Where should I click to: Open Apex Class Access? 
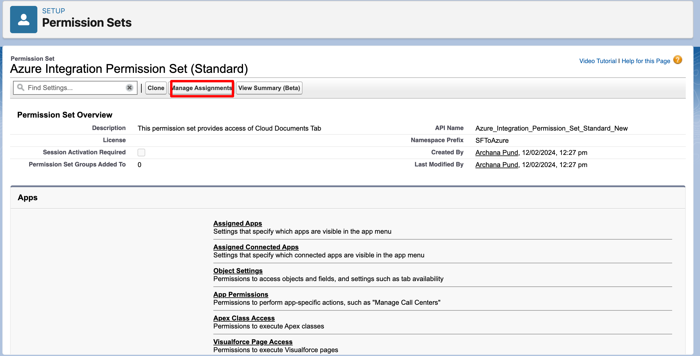click(244, 318)
